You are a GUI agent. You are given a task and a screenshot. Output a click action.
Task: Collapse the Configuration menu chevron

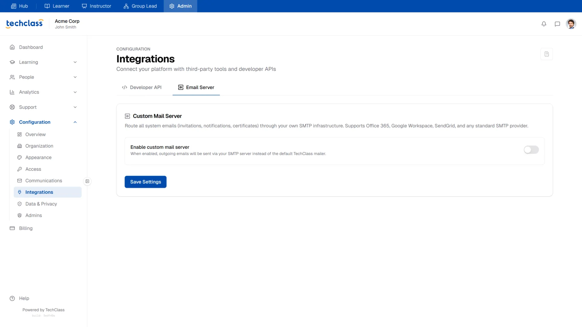[x=75, y=122]
